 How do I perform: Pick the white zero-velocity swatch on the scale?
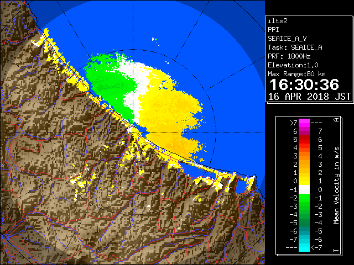tap(304, 189)
